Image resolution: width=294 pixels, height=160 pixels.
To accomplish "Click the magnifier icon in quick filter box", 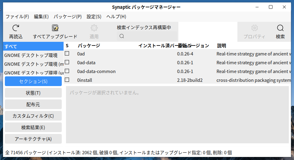I will click(122, 36).
